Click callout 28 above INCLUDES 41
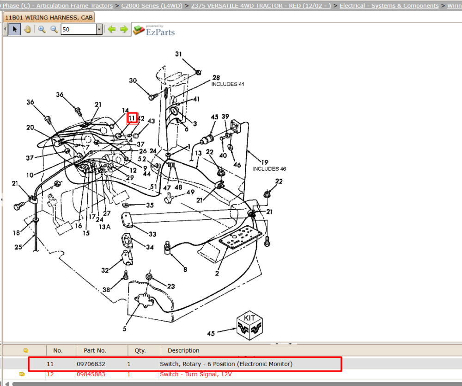 [x=216, y=78]
